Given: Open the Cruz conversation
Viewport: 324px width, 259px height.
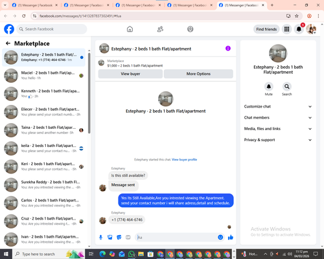Looking at the screenshot, I should [43, 221].
